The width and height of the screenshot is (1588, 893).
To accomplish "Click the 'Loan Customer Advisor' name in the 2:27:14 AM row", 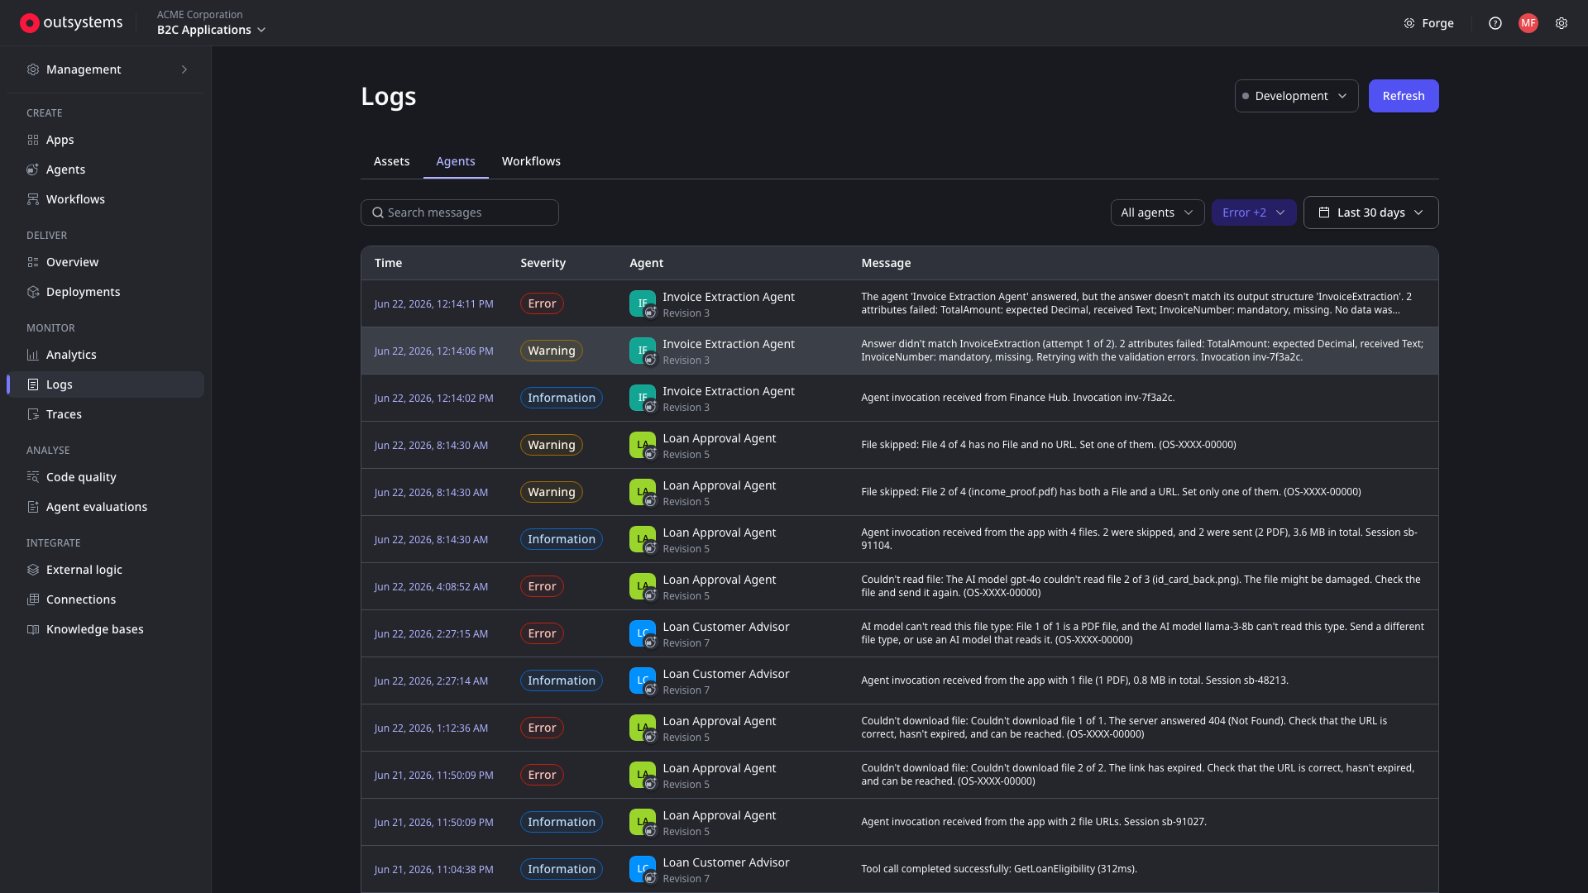I will (x=726, y=674).
